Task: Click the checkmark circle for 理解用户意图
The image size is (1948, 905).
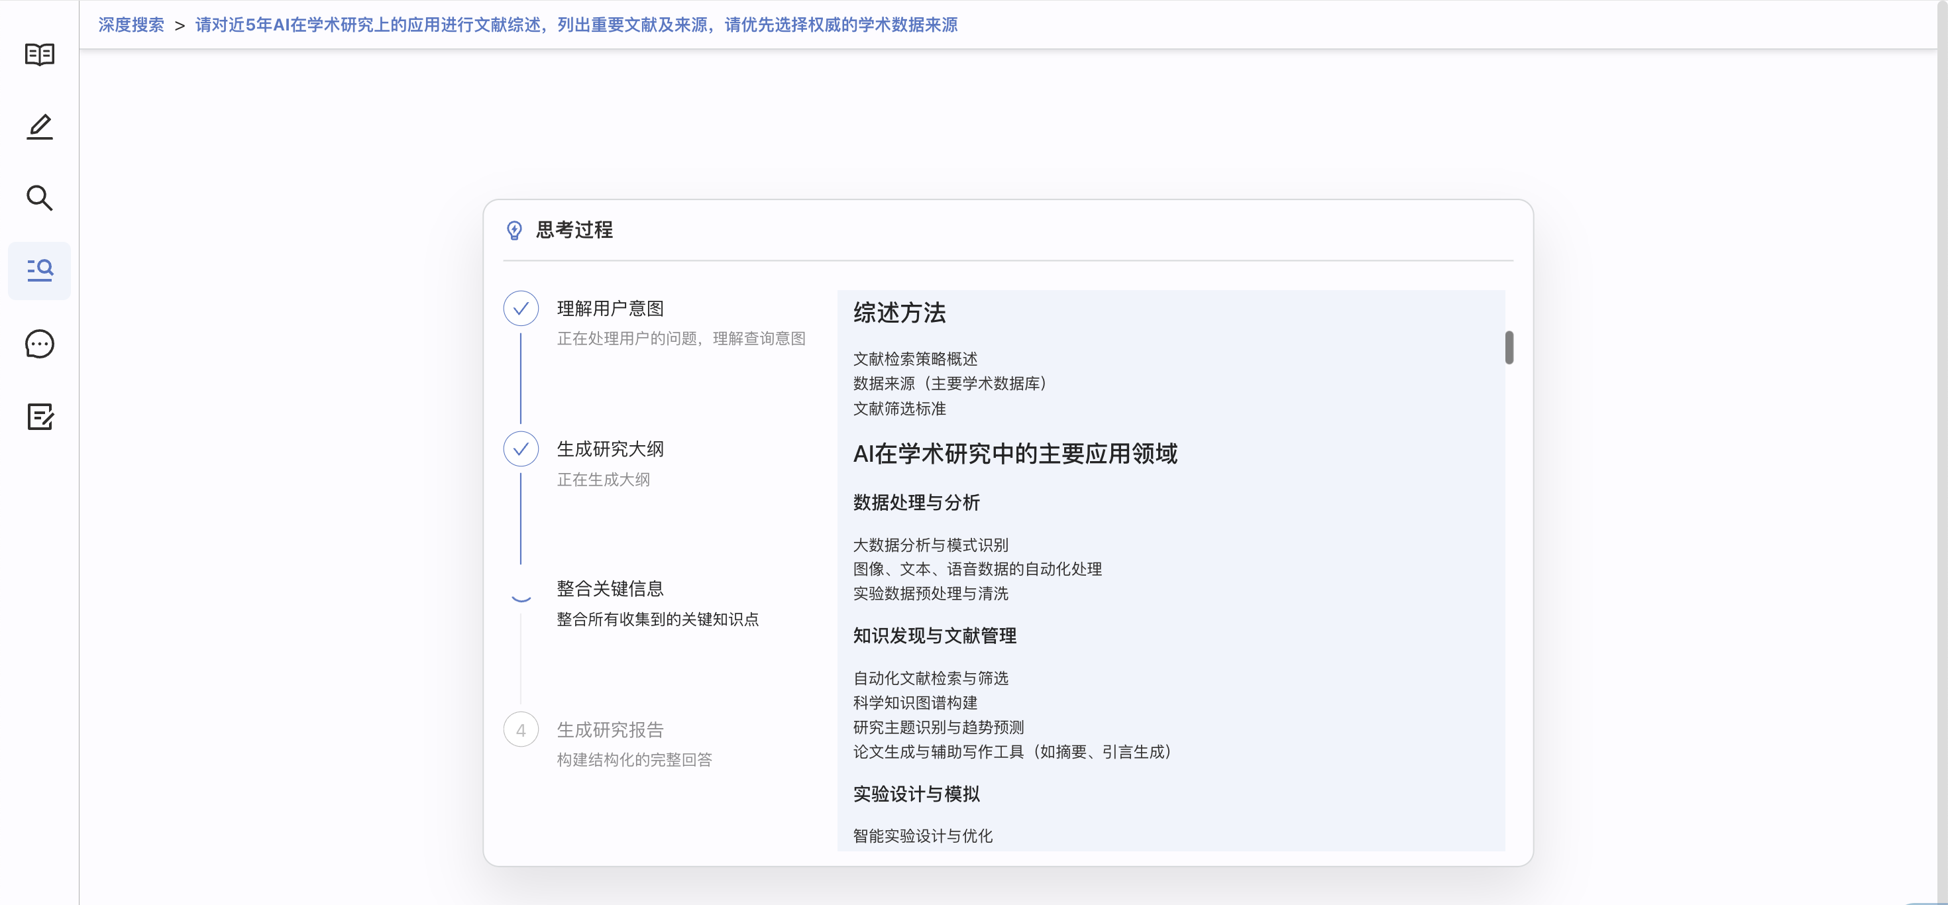Action: pos(521,309)
